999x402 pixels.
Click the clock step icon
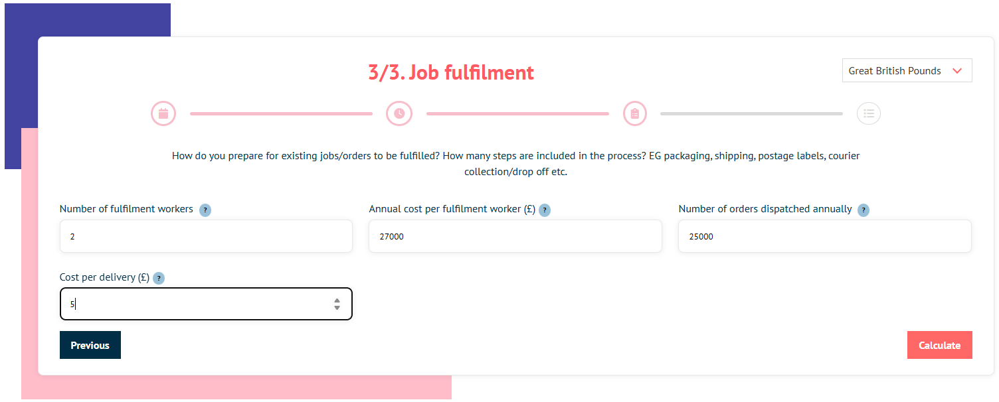[399, 113]
